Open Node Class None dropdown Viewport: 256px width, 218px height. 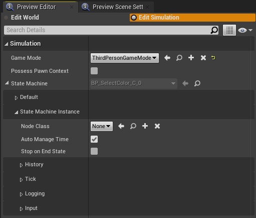(x=102, y=126)
